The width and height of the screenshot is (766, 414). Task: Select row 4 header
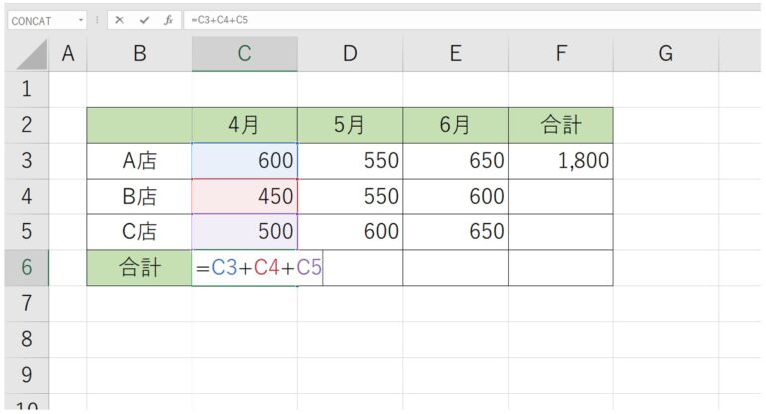[x=27, y=196]
